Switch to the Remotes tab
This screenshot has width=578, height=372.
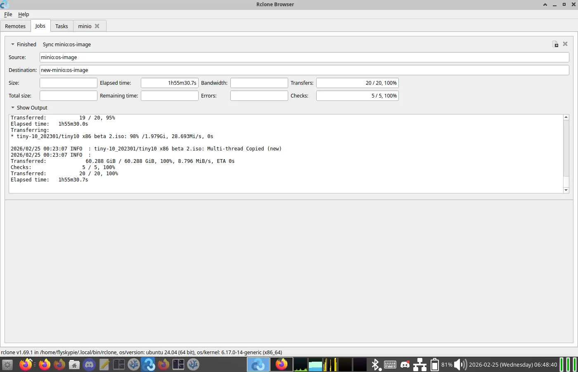15,26
